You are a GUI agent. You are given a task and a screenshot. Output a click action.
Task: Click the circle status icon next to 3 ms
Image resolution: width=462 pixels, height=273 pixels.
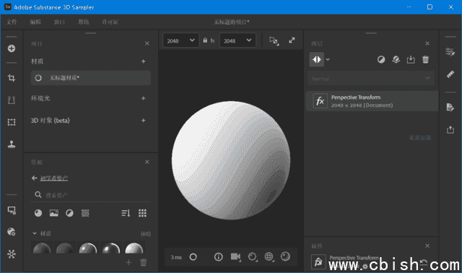(x=193, y=257)
